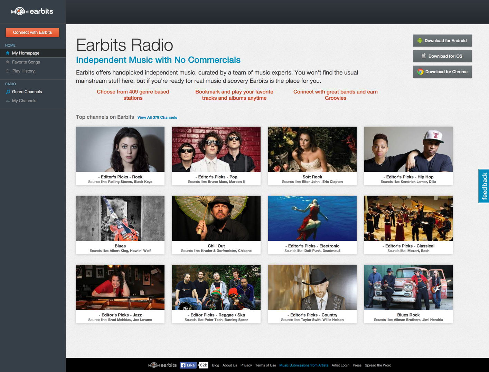Click the Press footer link

357,365
